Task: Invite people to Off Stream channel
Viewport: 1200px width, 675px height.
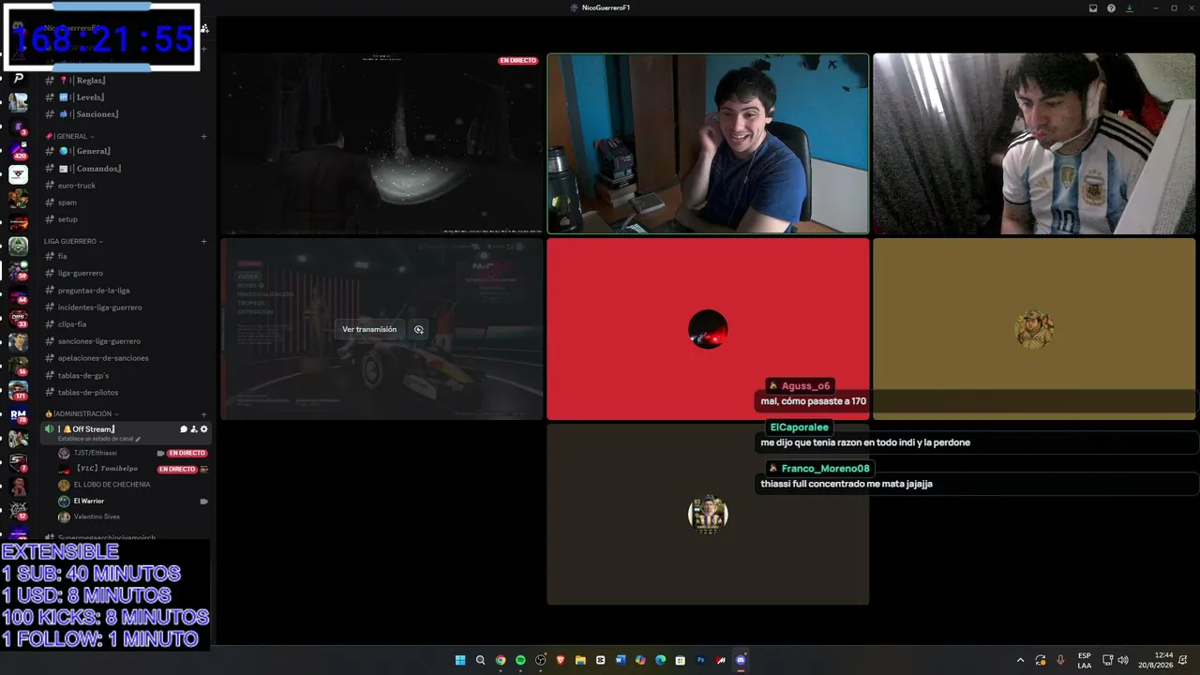Action: tap(194, 429)
